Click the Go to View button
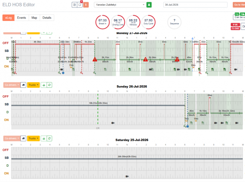This screenshot has height=182, width=245. pos(239,5)
